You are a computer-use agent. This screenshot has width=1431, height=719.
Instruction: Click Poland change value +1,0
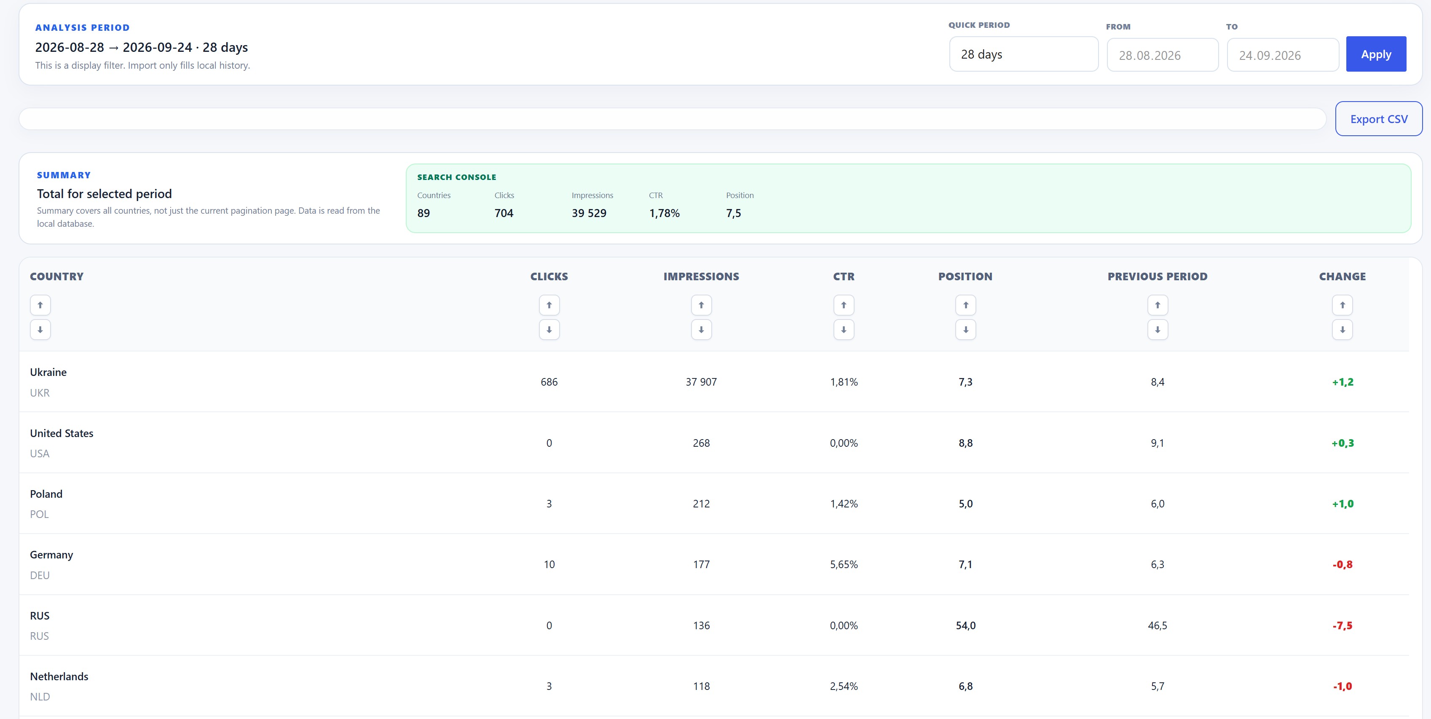(1343, 503)
